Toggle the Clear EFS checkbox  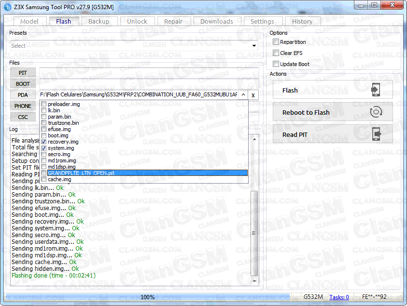pos(276,53)
